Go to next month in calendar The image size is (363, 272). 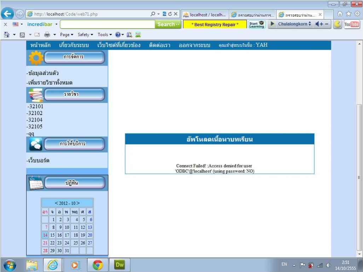coord(78,203)
